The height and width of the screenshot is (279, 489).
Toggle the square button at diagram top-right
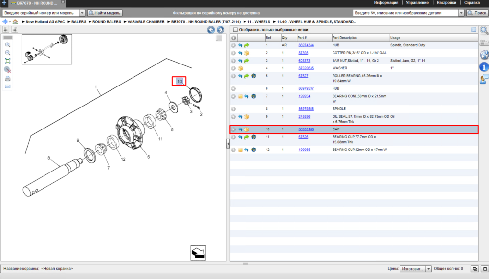pos(219,38)
